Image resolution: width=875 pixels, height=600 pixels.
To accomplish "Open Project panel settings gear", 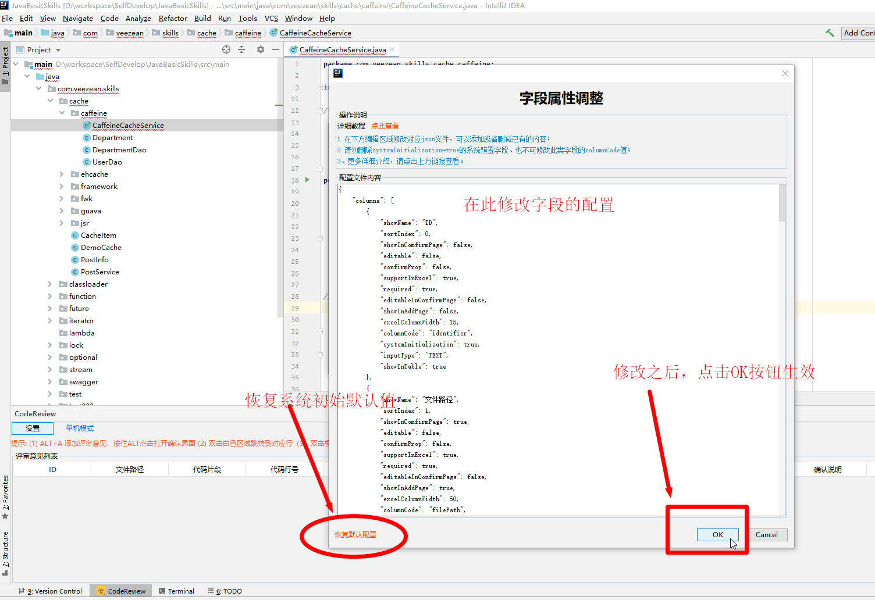I will coord(261,50).
